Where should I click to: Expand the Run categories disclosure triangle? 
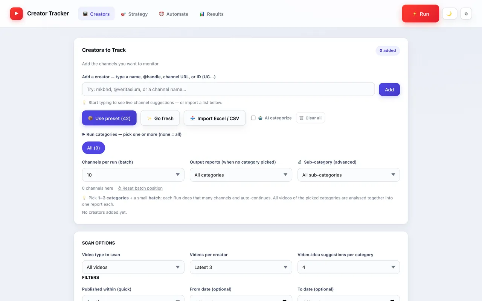(84, 134)
